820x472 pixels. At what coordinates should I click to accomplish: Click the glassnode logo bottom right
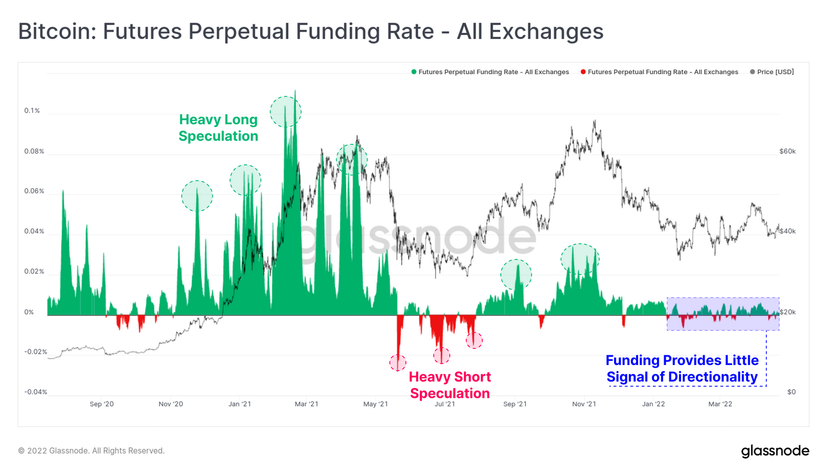775,451
